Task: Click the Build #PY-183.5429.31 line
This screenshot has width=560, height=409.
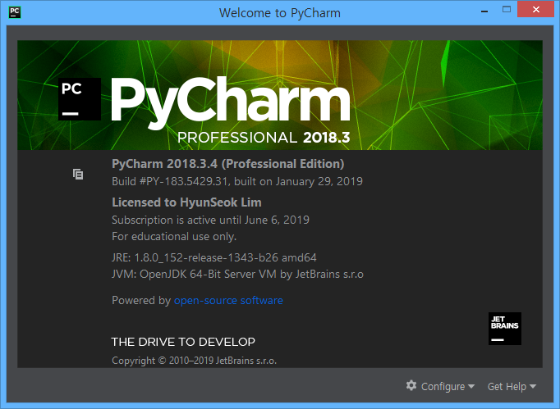Action: [x=237, y=181]
